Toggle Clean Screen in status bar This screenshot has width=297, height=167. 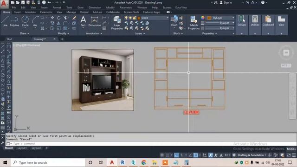289,155
